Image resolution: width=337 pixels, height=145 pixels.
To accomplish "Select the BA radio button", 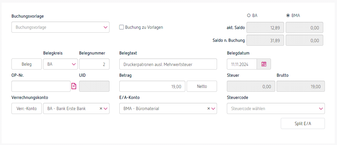I will point(249,15).
